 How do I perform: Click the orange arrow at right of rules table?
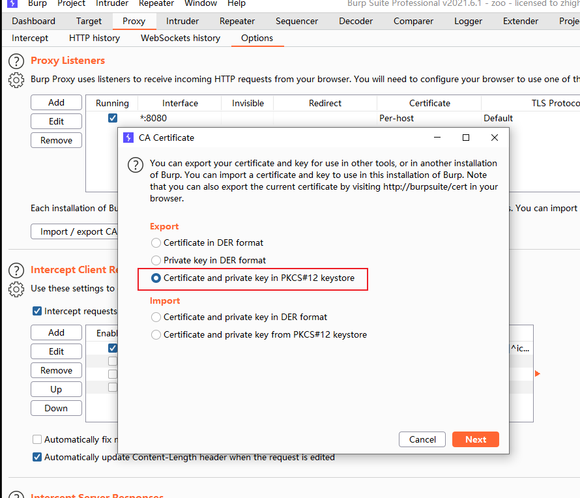point(538,373)
